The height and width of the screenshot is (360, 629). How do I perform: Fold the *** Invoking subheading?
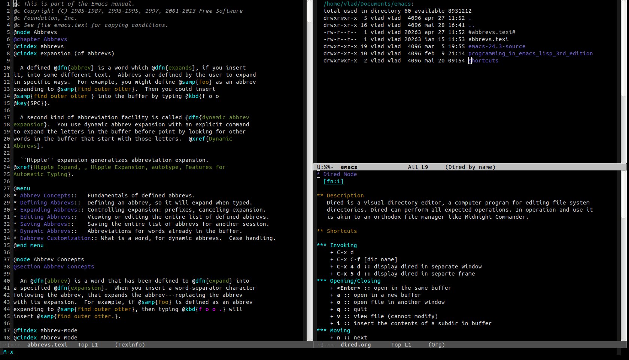[x=337, y=245]
